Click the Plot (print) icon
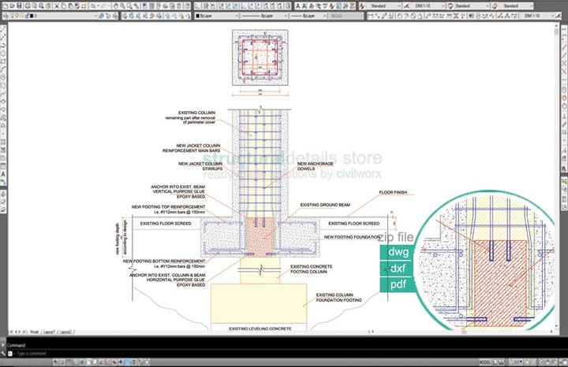568x367 pixels. [x=27, y=6]
